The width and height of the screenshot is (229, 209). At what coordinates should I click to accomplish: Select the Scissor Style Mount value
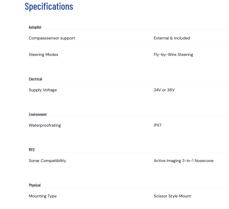tap(172, 196)
